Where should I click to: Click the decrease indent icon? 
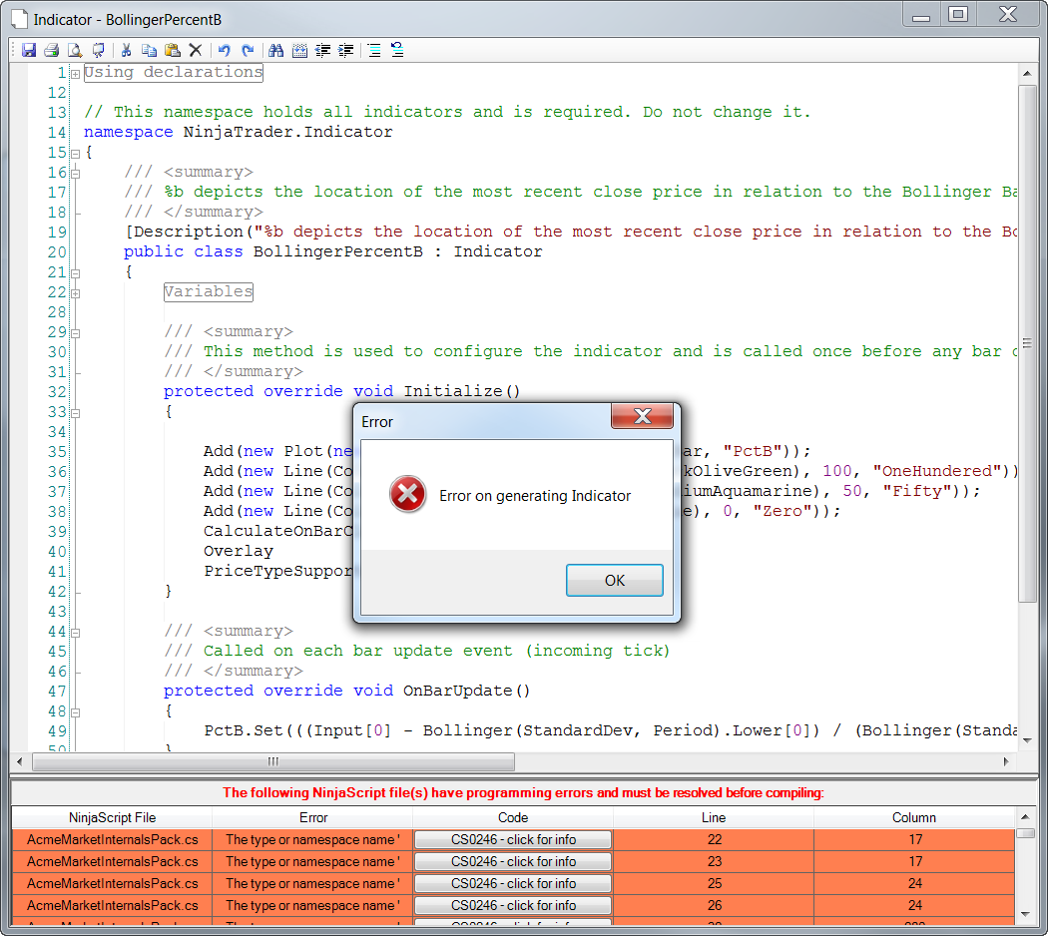click(322, 50)
